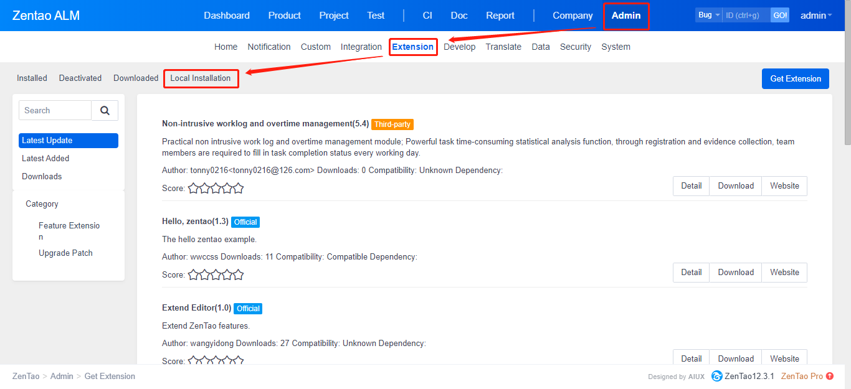Screen dimensions: 851x389
Task: View Detail of Non-intrusive worklog extension
Action: coord(691,186)
